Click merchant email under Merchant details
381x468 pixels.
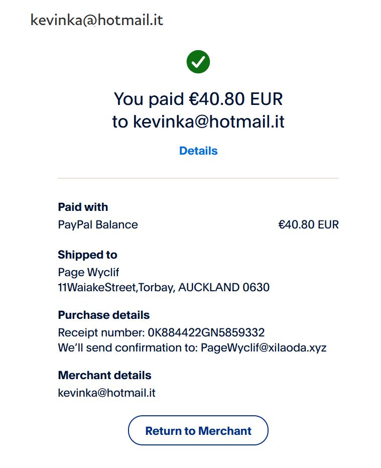pos(106,393)
